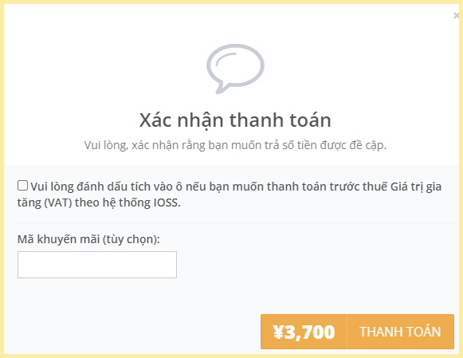463x358 pixels.
Task: Click the tail of the chat bubble icon
Action: click(222, 89)
